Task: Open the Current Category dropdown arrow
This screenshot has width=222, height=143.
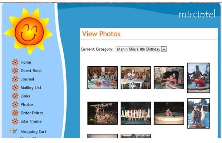Action: pos(164,49)
